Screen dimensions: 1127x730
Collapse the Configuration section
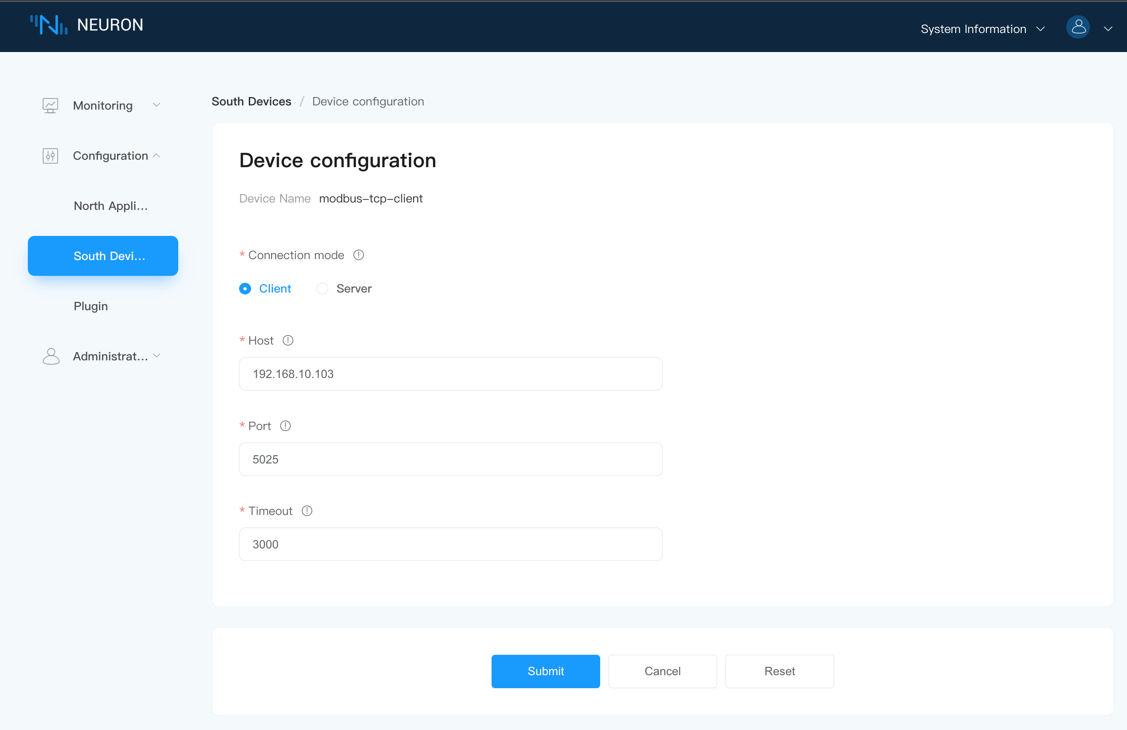[157, 156]
